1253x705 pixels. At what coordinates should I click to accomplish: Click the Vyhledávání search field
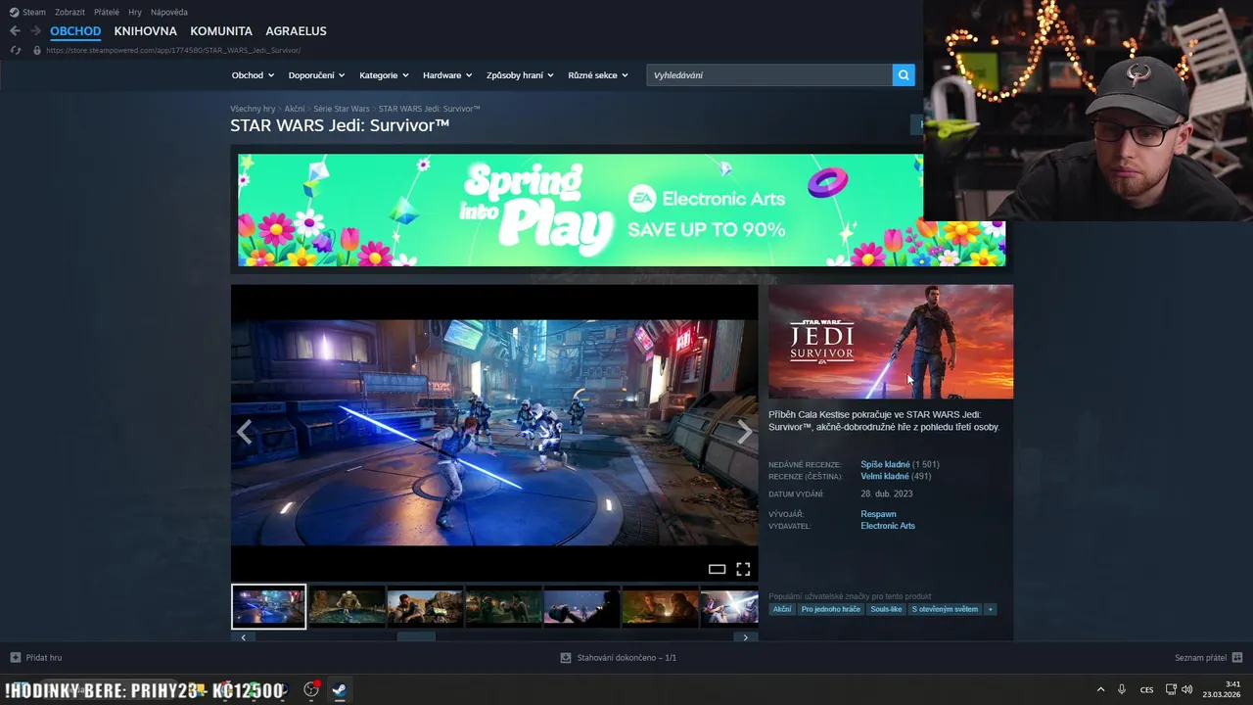coord(769,75)
